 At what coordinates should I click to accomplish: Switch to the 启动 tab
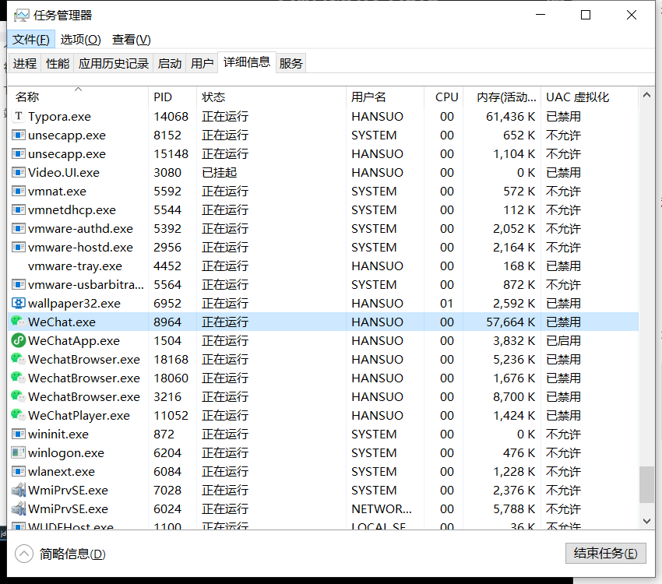(x=170, y=63)
